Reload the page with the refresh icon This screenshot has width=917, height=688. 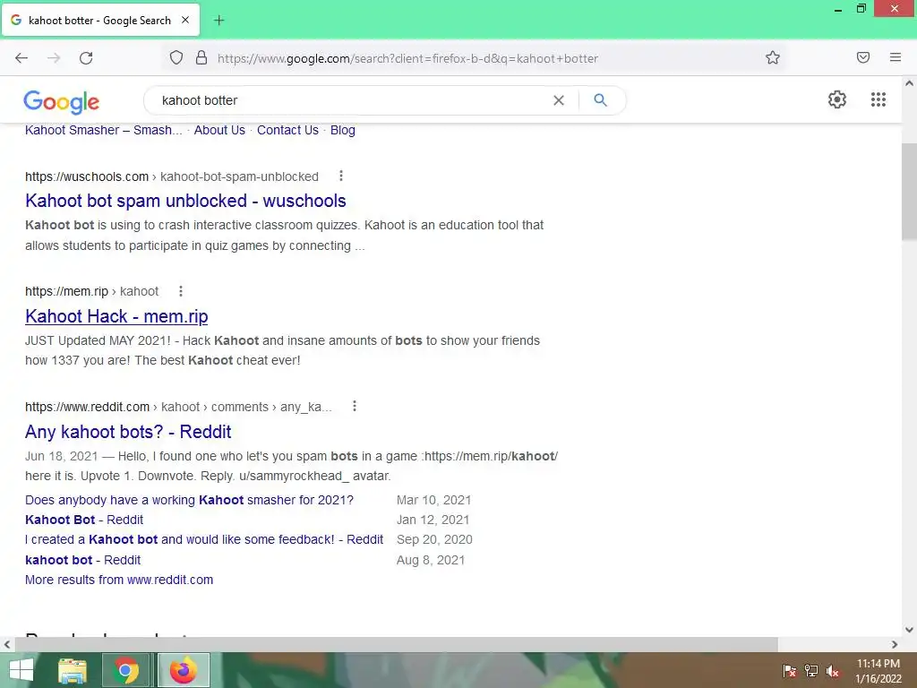pyautogui.click(x=86, y=58)
